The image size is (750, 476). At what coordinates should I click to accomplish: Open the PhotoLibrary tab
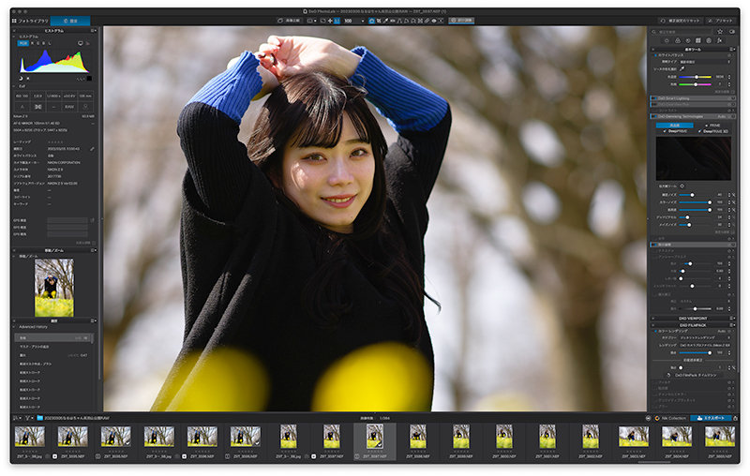(x=30, y=21)
